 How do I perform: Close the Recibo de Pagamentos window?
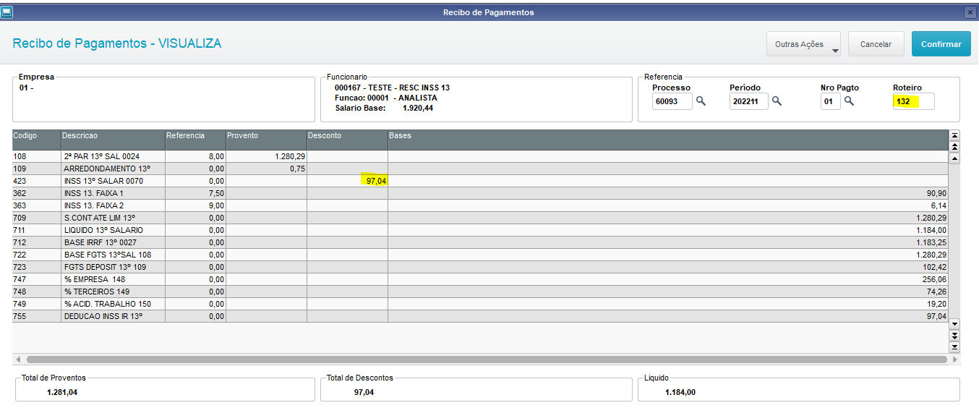click(970, 12)
